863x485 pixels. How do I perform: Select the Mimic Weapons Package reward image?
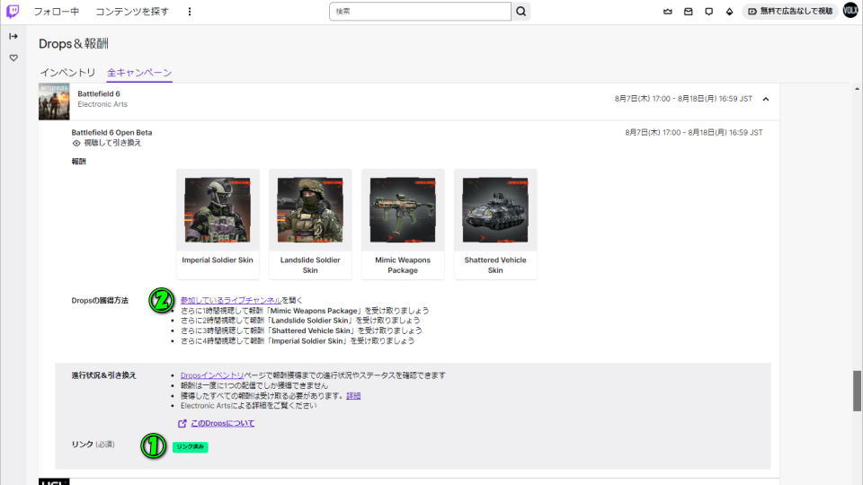pos(403,210)
